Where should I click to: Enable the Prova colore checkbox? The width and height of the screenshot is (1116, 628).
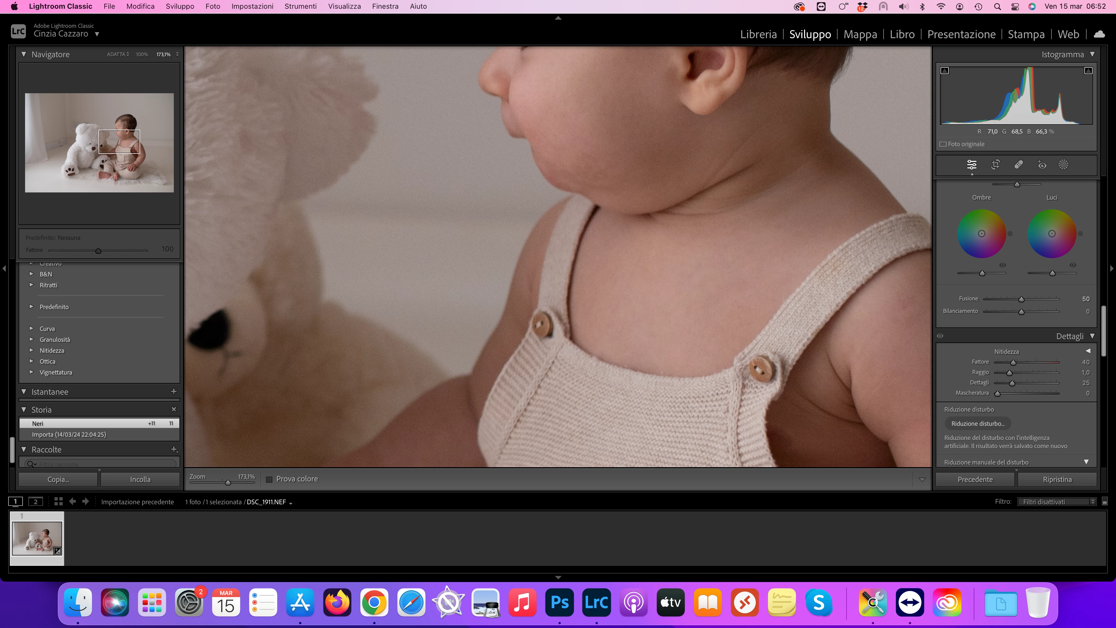[x=269, y=479]
